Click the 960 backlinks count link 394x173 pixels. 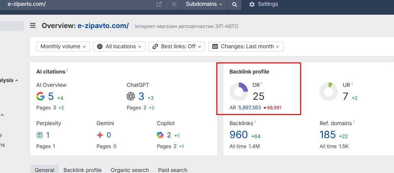coord(239,135)
